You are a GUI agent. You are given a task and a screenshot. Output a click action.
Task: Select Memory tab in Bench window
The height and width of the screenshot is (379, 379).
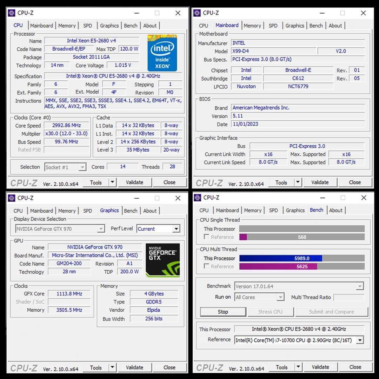point(253,210)
